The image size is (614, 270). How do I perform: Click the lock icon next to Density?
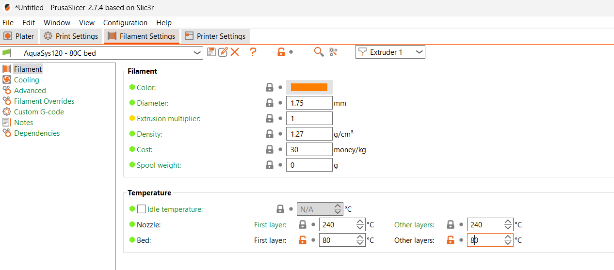(270, 134)
